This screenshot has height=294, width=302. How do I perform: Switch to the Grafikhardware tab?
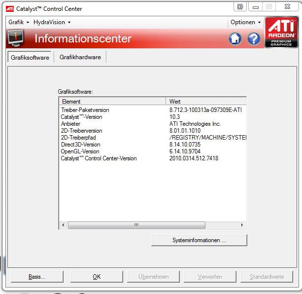80,57
